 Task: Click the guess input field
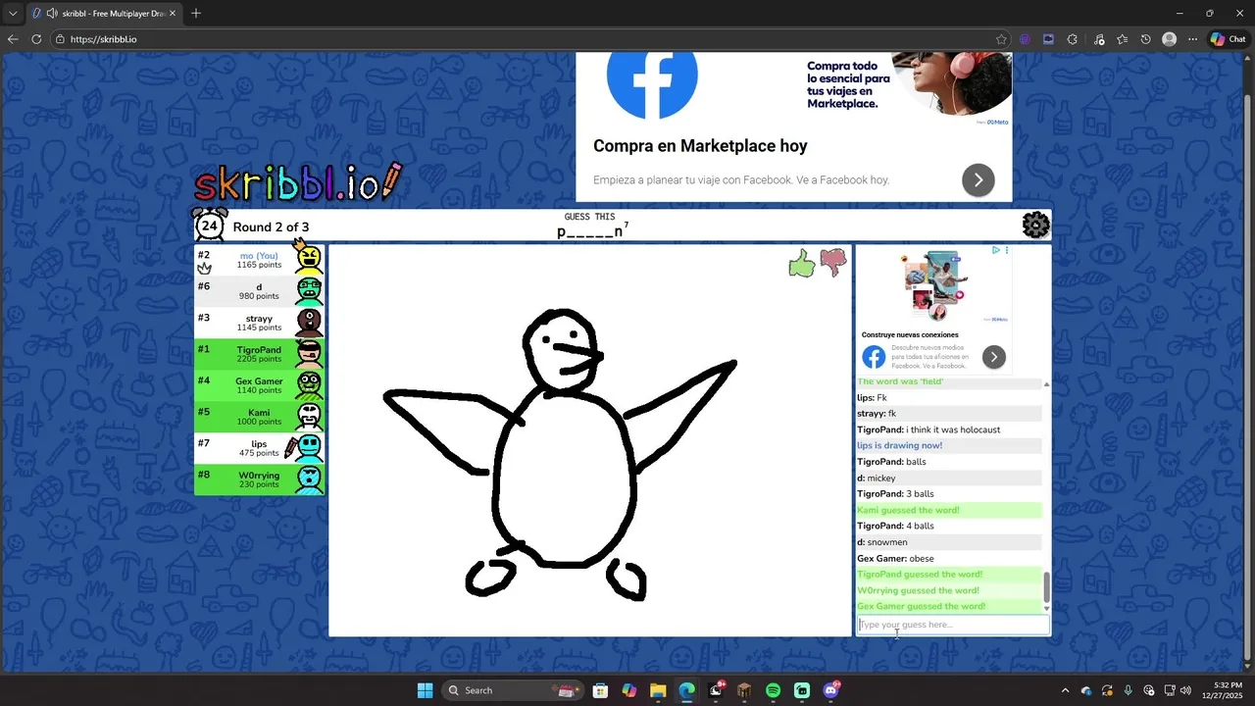[x=952, y=625]
